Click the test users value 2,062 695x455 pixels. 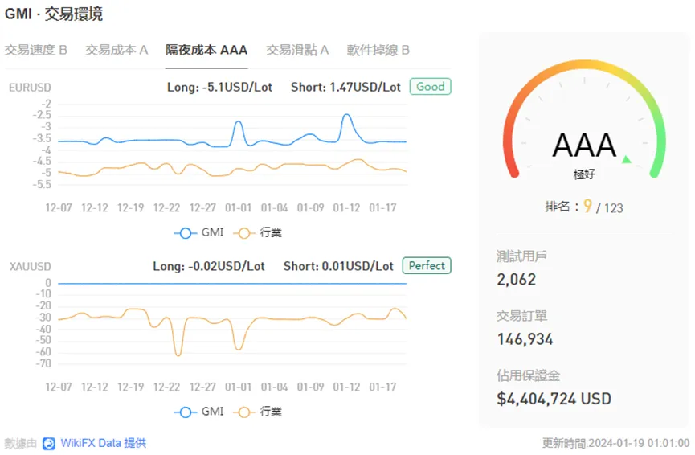(517, 280)
